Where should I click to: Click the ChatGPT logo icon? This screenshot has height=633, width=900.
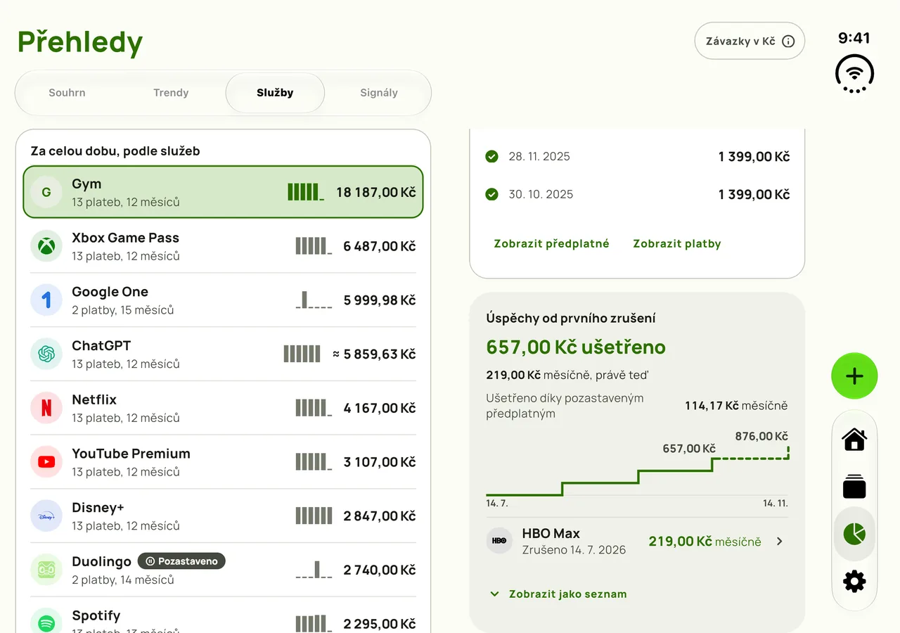pos(46,354)
